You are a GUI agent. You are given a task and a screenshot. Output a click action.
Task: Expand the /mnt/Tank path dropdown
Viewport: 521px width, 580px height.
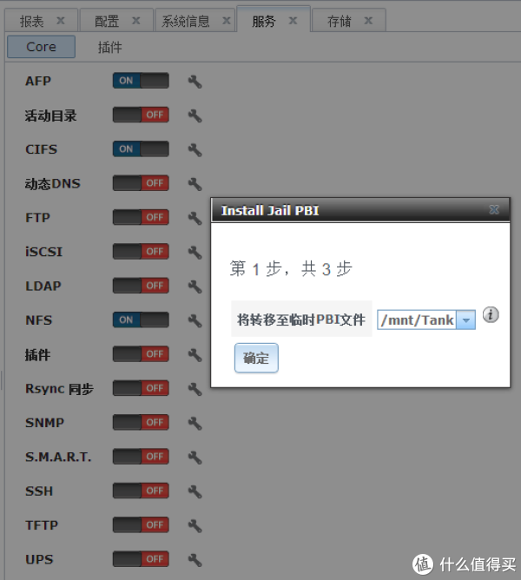(x=466, y=320)
